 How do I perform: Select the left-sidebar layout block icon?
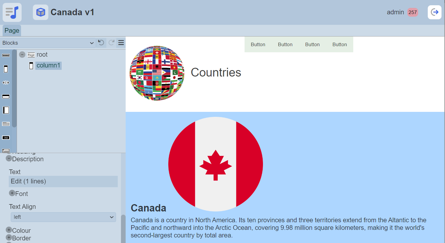[6, 110]
